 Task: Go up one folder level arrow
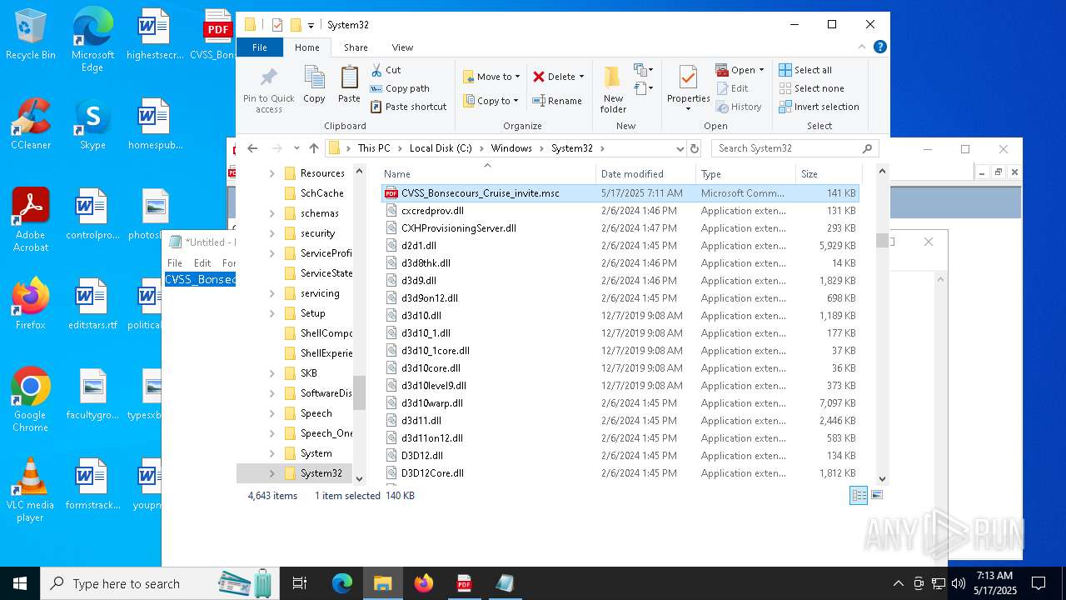coord(314,148)
